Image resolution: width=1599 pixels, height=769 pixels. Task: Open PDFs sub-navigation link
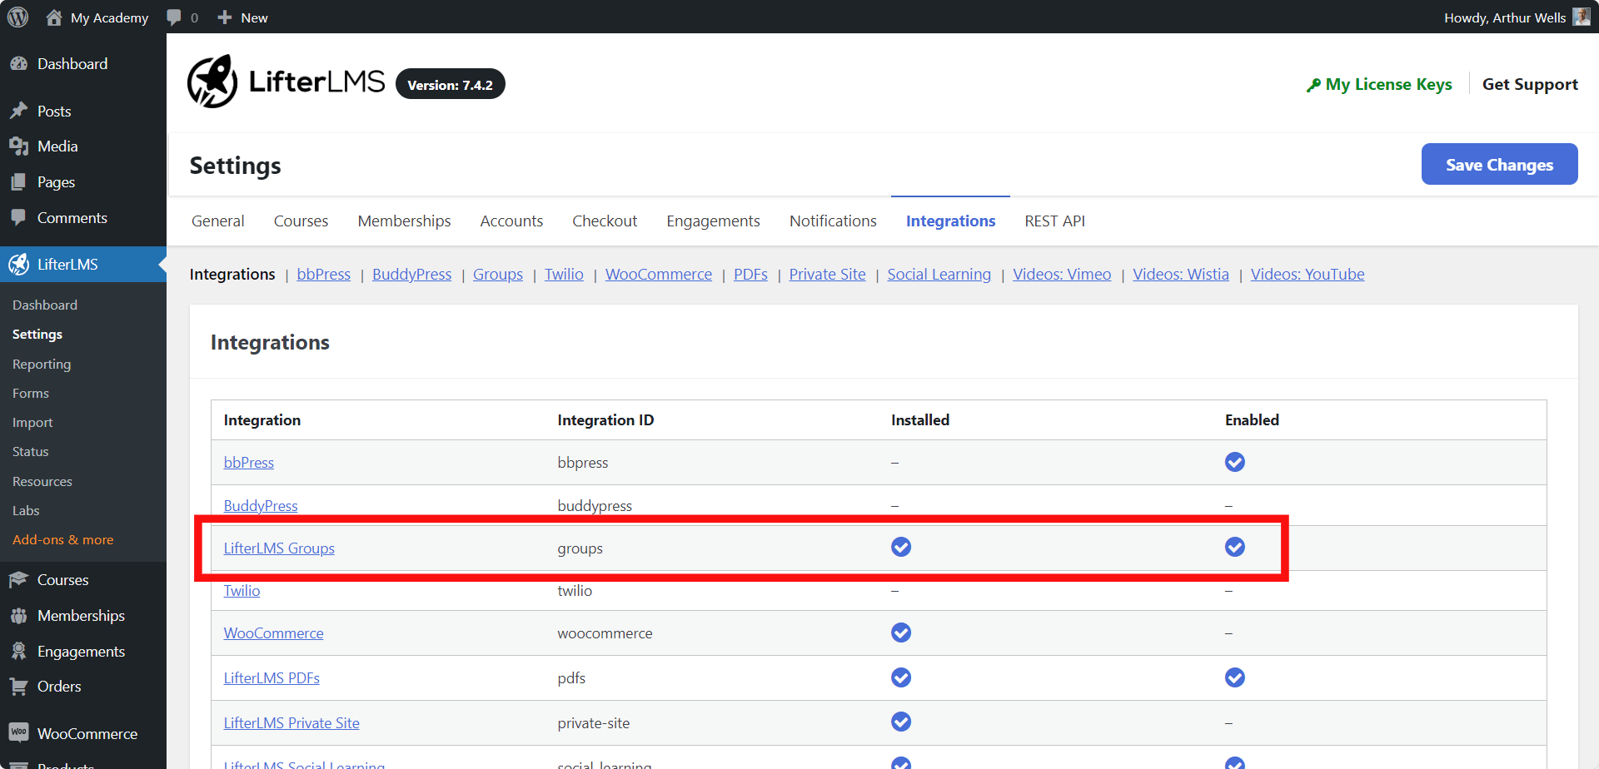point(750,275)
